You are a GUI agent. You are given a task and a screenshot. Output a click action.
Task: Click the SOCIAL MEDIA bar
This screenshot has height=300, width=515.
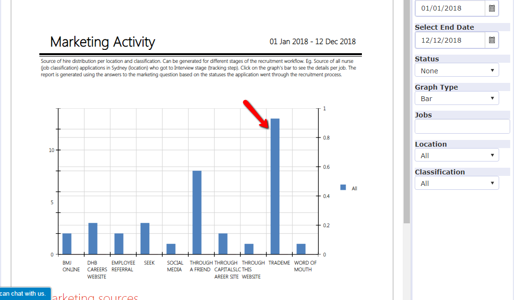point(171,249)
